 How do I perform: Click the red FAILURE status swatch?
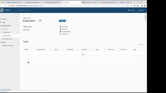pos(60,29)
